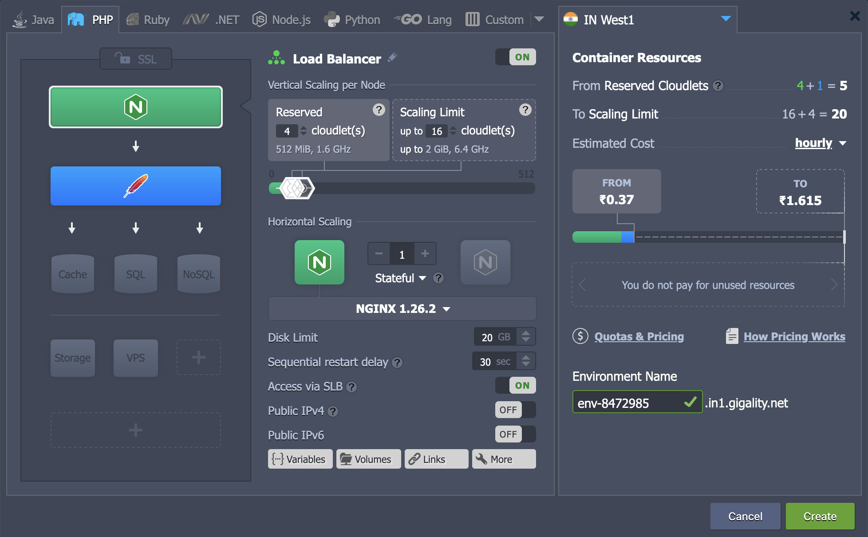The image size is (868, 537).
Task: Enable Public IPv4 toggle
Action: point(516,410)
